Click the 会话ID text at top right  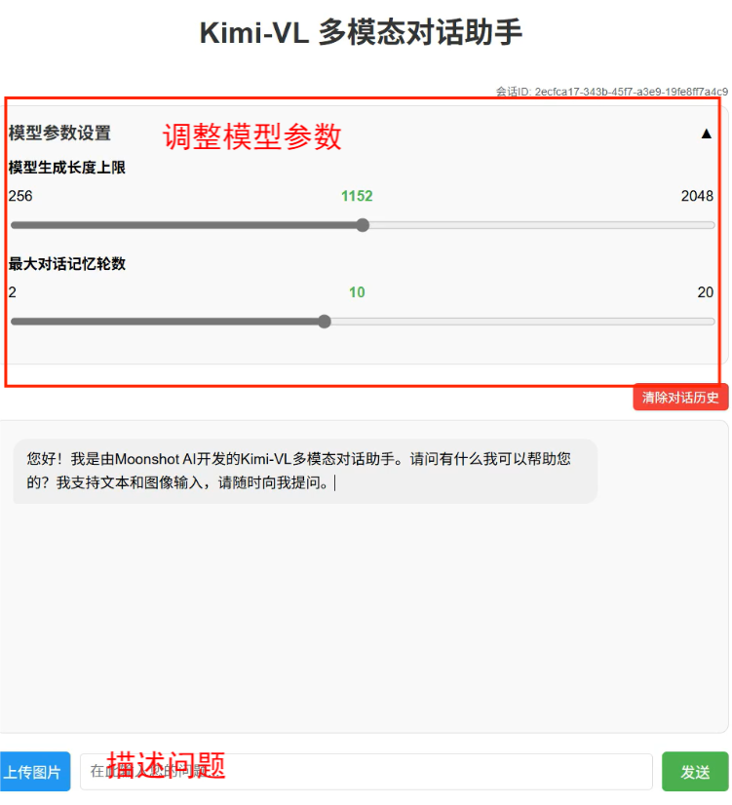[611, 92]
